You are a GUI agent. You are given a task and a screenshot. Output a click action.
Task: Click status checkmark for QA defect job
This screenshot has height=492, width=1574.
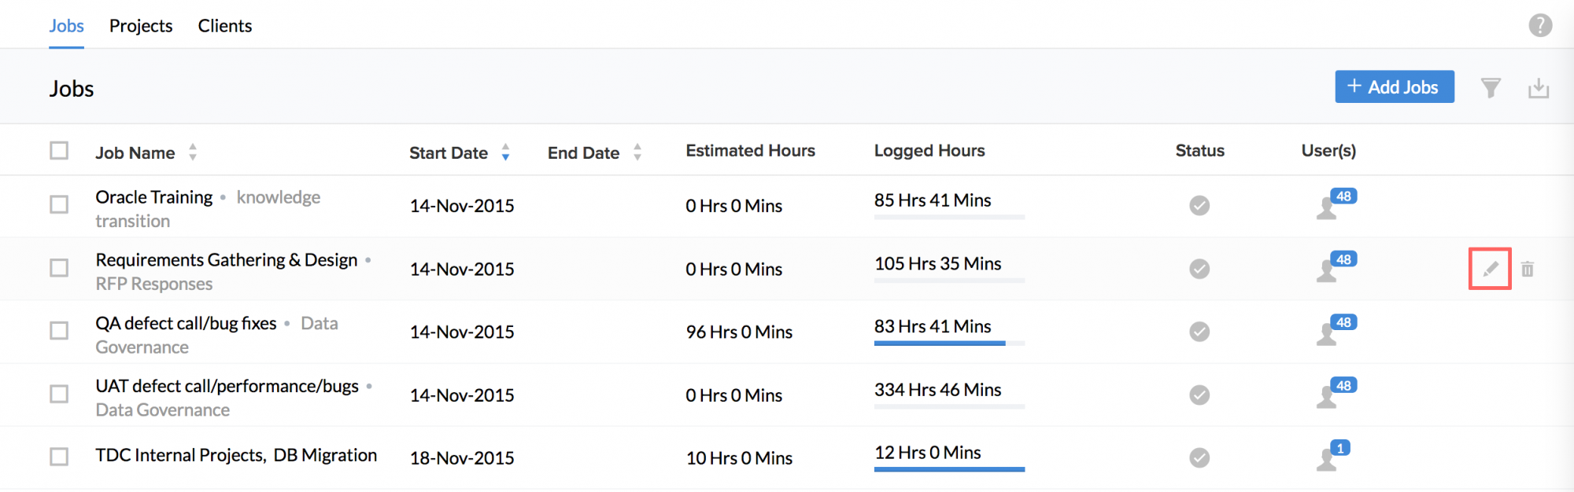pyautogui.click(x=1199, y=332)
